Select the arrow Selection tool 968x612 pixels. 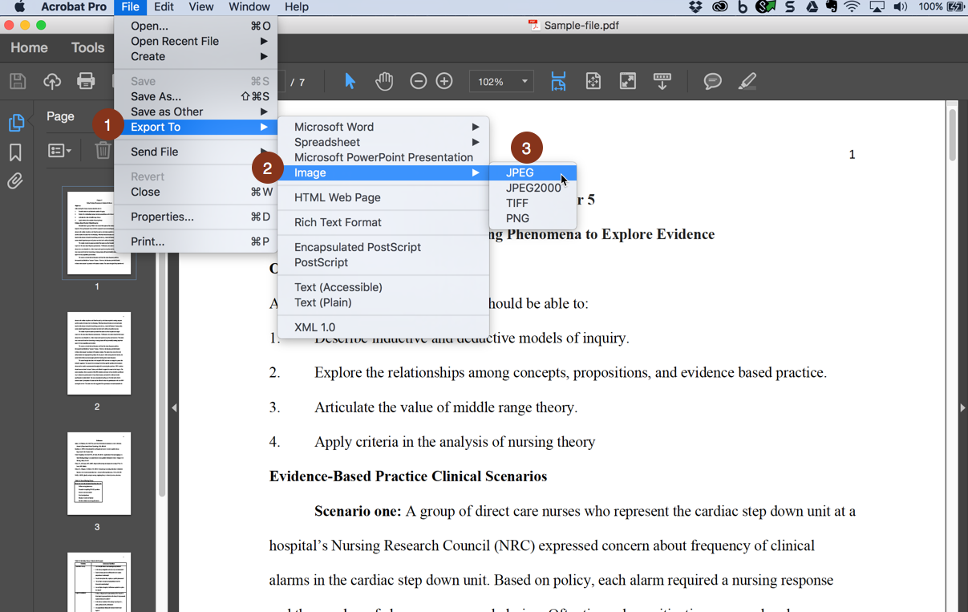(350, 81)
